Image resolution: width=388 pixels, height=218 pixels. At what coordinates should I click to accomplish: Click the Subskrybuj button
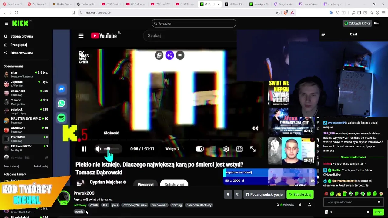pos(300,194)
